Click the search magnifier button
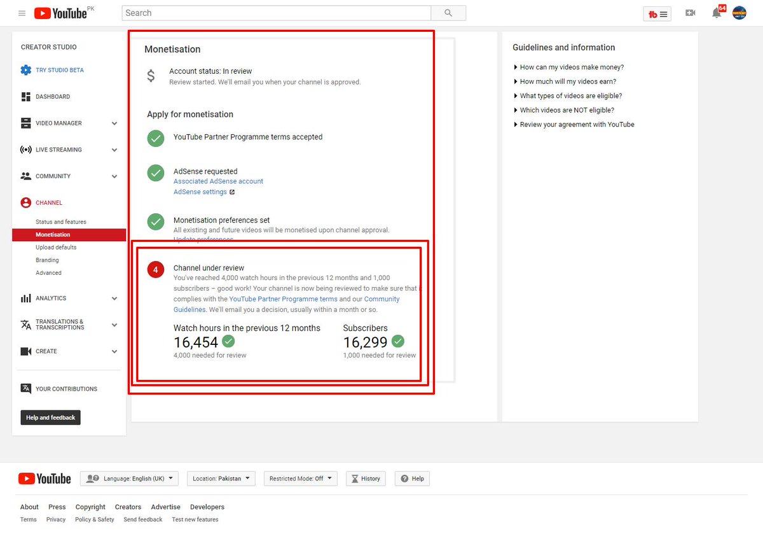This screenshot has width=763, height=539. (448, 13)
